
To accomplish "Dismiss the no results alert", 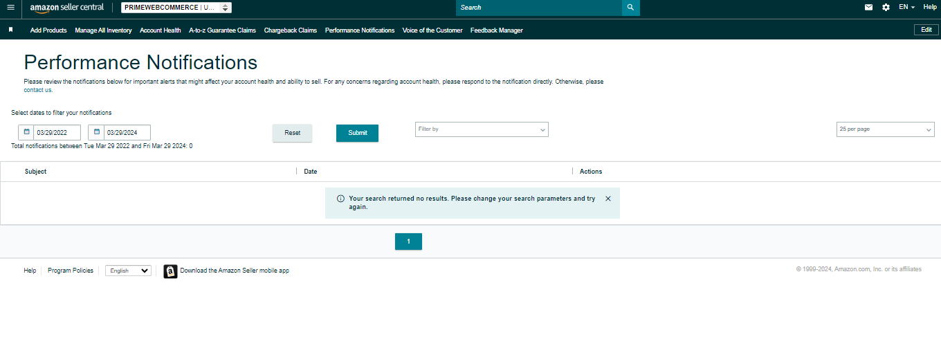I will coord(608,199).
